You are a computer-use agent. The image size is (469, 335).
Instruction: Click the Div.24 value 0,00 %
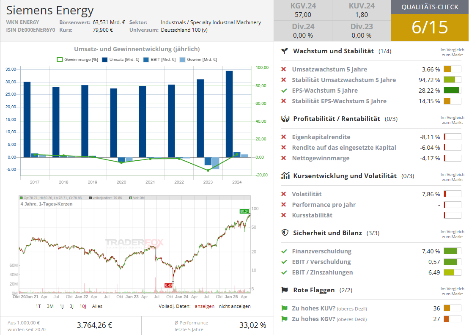[x=303, y=35]
